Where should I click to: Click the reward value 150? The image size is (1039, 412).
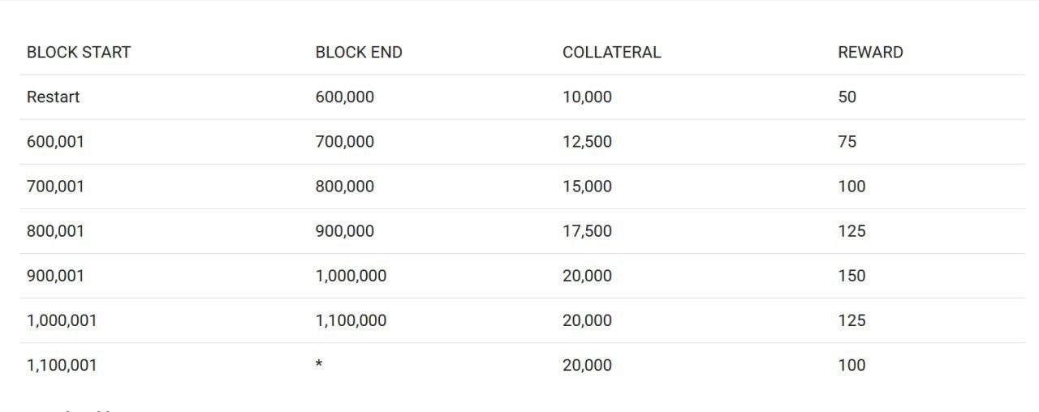851,276
